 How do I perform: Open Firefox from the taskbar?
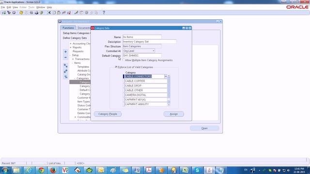(53, 170)
